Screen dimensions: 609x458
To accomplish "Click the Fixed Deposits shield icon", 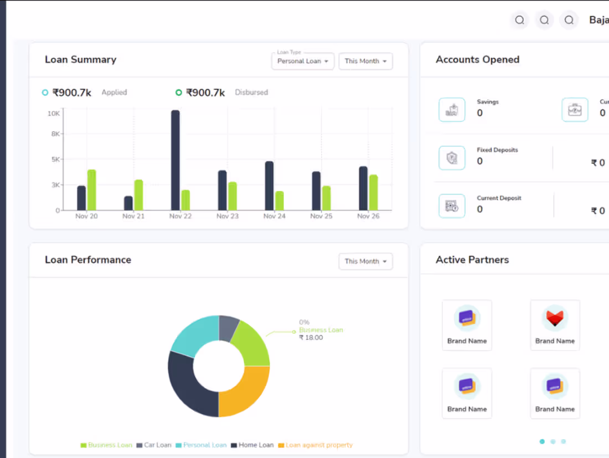I will click(x=452, y=157).
